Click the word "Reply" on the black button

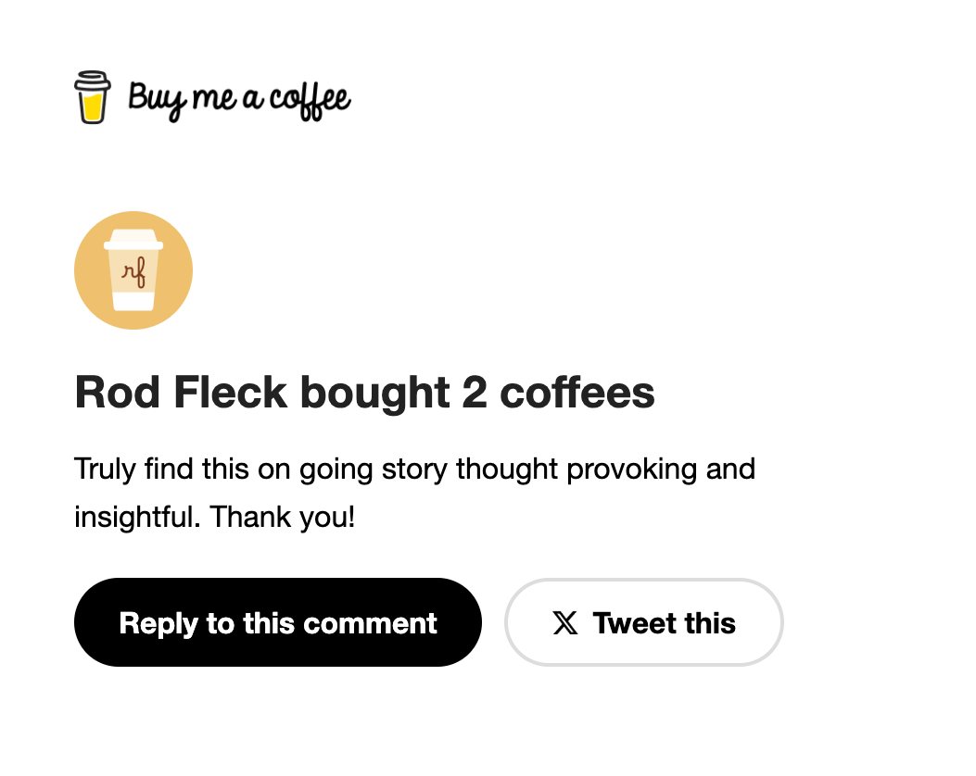158,623
